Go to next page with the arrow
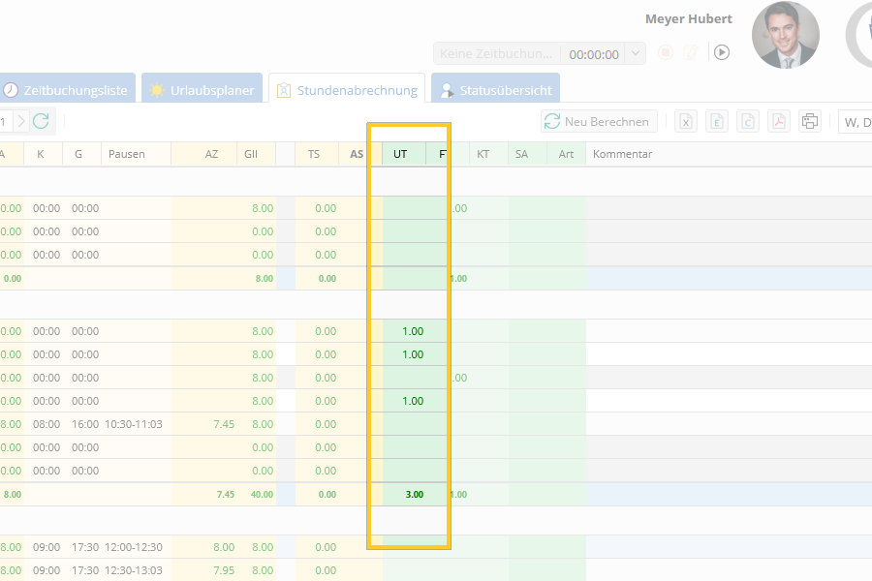This screenshot has height=581, width=872. (x=21, y=121)
